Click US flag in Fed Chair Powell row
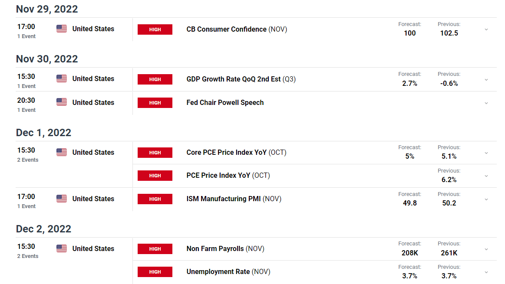The image size is (505, 284). point(62,102)
